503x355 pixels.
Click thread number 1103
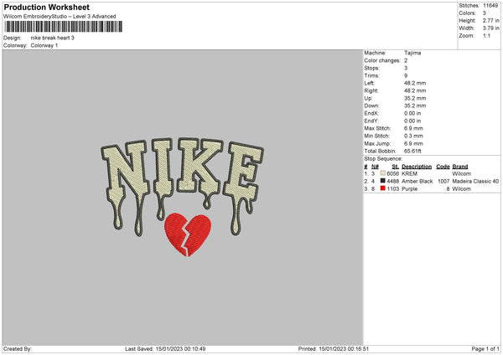click(x=392, y=189)
